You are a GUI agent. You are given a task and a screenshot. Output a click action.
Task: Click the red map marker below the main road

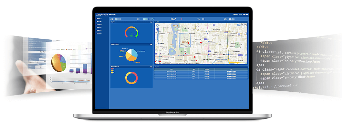pos(194,57)
